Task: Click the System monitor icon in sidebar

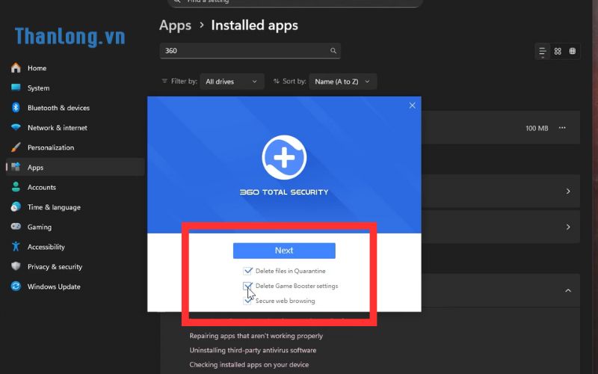Action: coord(16,88)
